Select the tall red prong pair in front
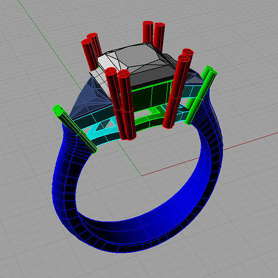 coord(121,104)
